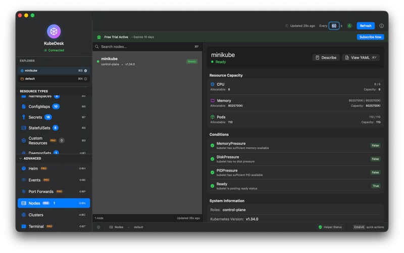Click the View YAML button
The width and height of the screenshot is (404, 253).
(x=361, y=58)
